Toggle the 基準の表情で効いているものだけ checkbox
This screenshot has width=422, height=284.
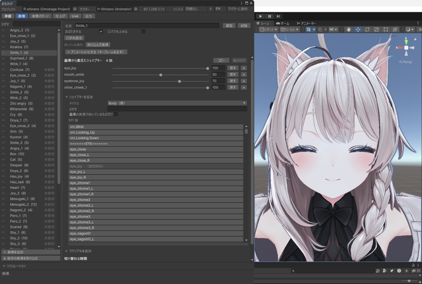[x=116, y=115]
